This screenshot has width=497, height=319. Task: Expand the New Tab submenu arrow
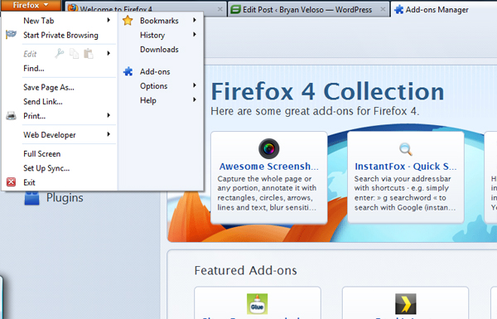(109, 20)
